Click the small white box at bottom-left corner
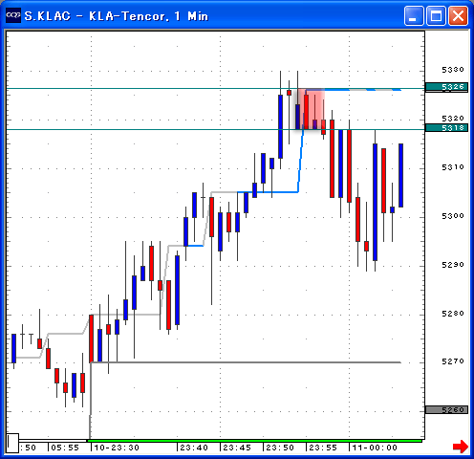The image size is (474, 459). (12, 443)
